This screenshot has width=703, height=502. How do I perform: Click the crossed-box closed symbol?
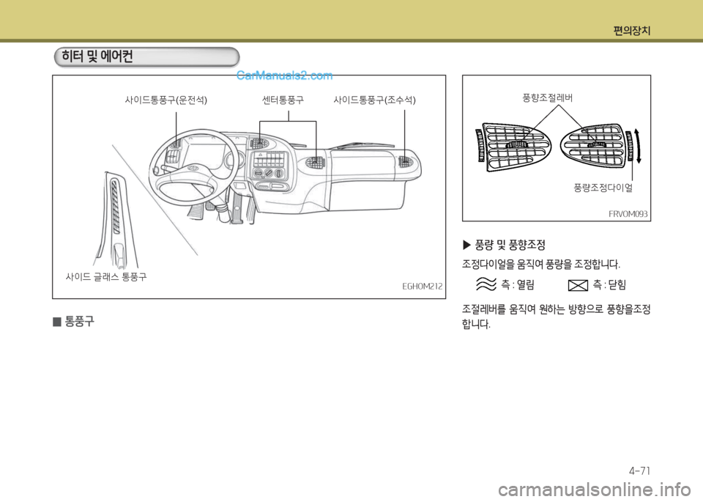click(578, 285)
